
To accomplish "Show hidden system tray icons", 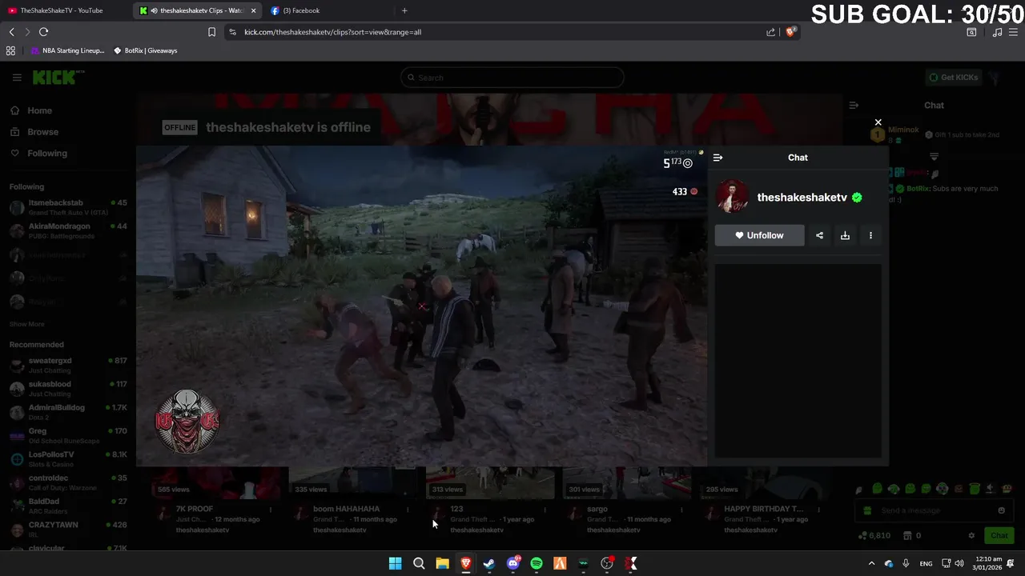I will [x=871, y=563].
